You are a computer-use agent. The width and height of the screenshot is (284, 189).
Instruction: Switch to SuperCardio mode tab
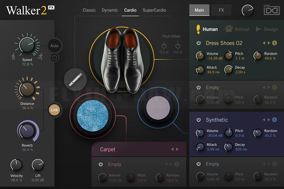(x=154, y=10)
